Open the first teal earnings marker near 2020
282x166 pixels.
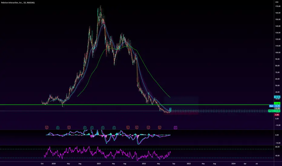[58, 128]
